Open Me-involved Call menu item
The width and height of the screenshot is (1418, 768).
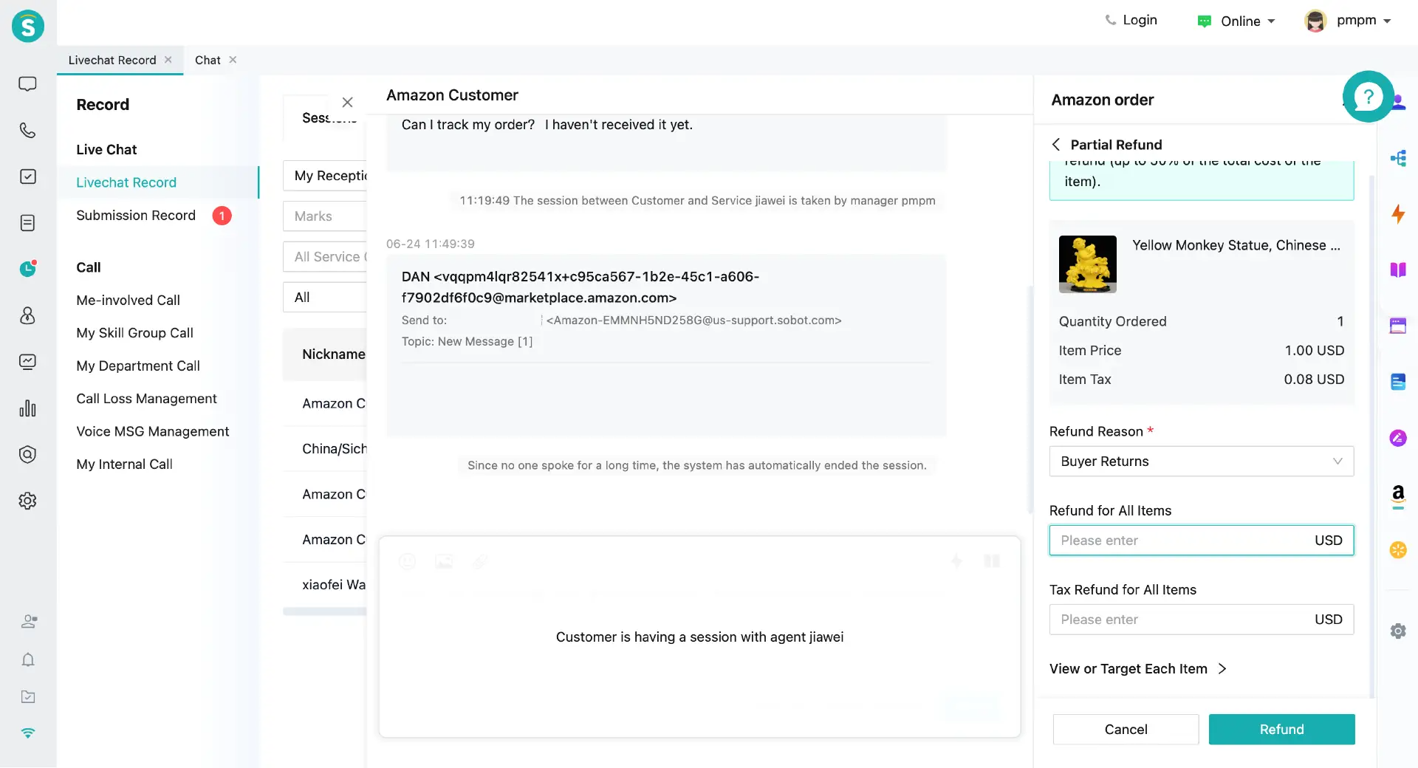128,301
